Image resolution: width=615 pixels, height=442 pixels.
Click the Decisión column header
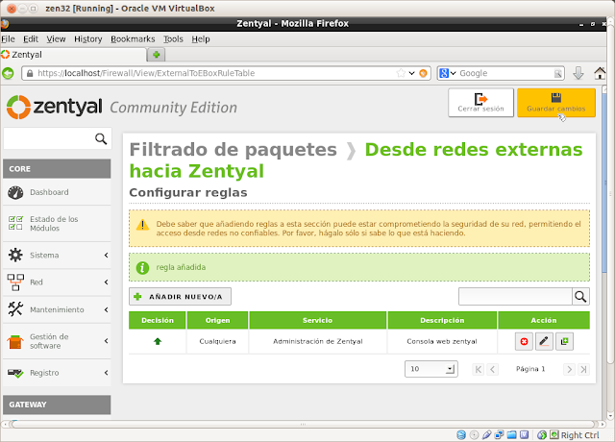point(158,320)
